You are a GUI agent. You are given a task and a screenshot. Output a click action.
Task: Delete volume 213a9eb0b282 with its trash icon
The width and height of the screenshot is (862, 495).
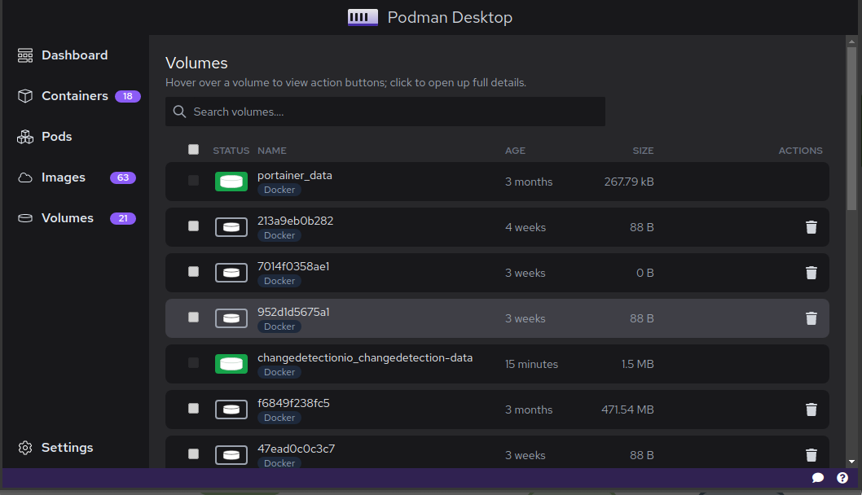(x=811, y=227)
